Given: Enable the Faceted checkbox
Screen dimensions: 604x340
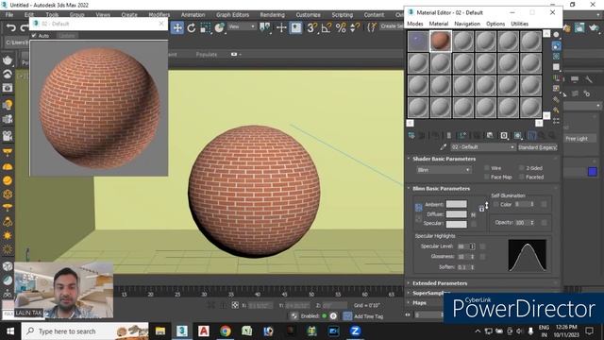Looking at the screenshot, I should click(x=521, y=177).
